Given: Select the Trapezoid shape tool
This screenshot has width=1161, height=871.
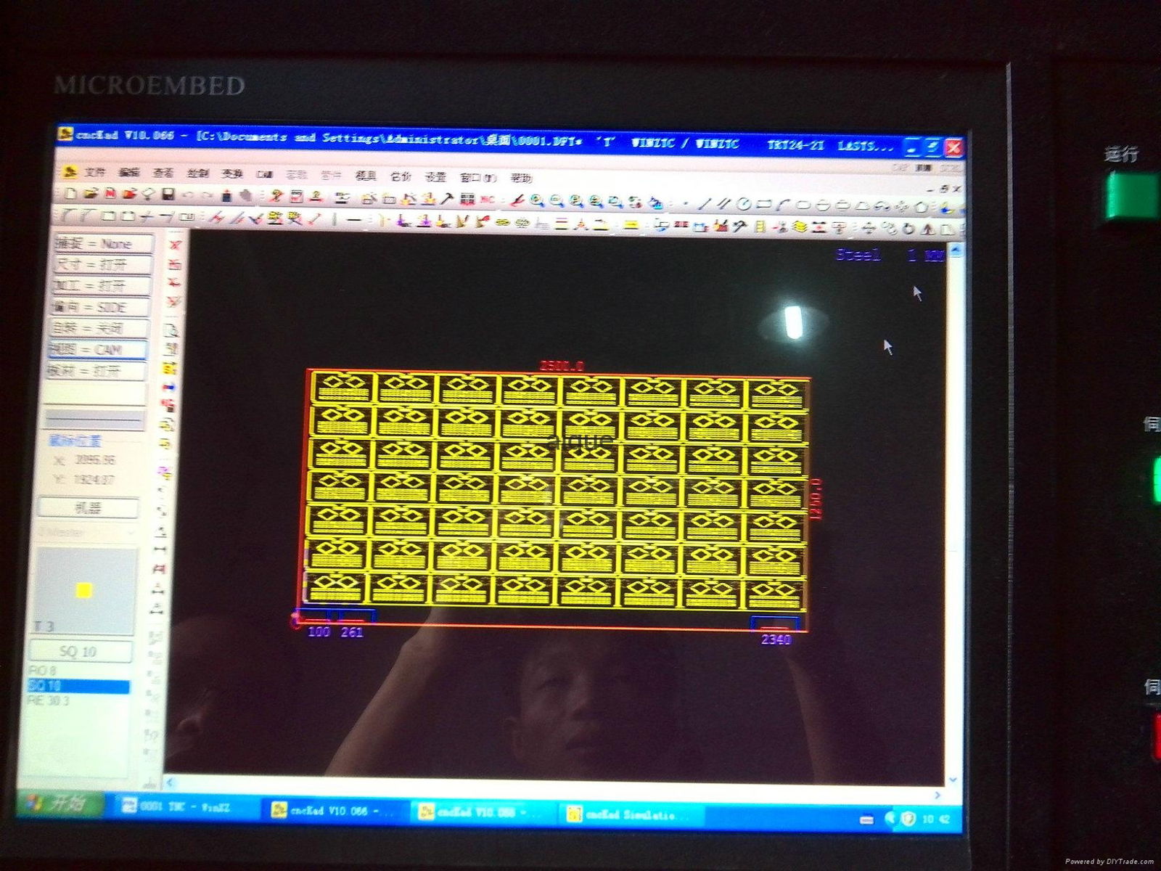Looking at the screenshot, I should pyautogui.click(x=862, y=206).
